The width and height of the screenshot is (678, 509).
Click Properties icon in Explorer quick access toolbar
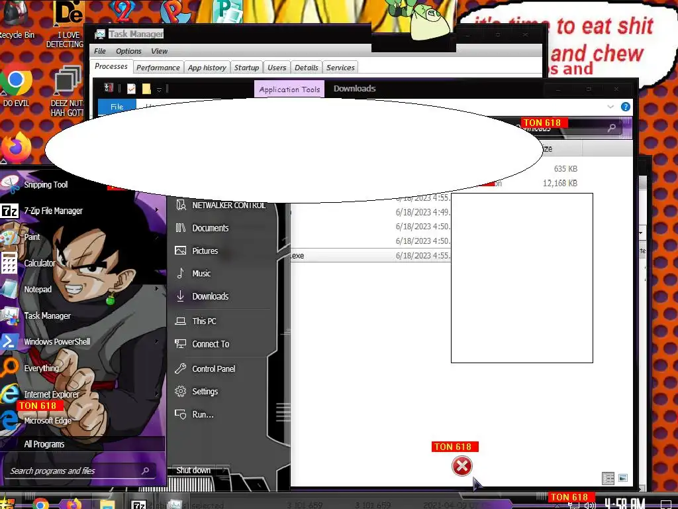131,89
